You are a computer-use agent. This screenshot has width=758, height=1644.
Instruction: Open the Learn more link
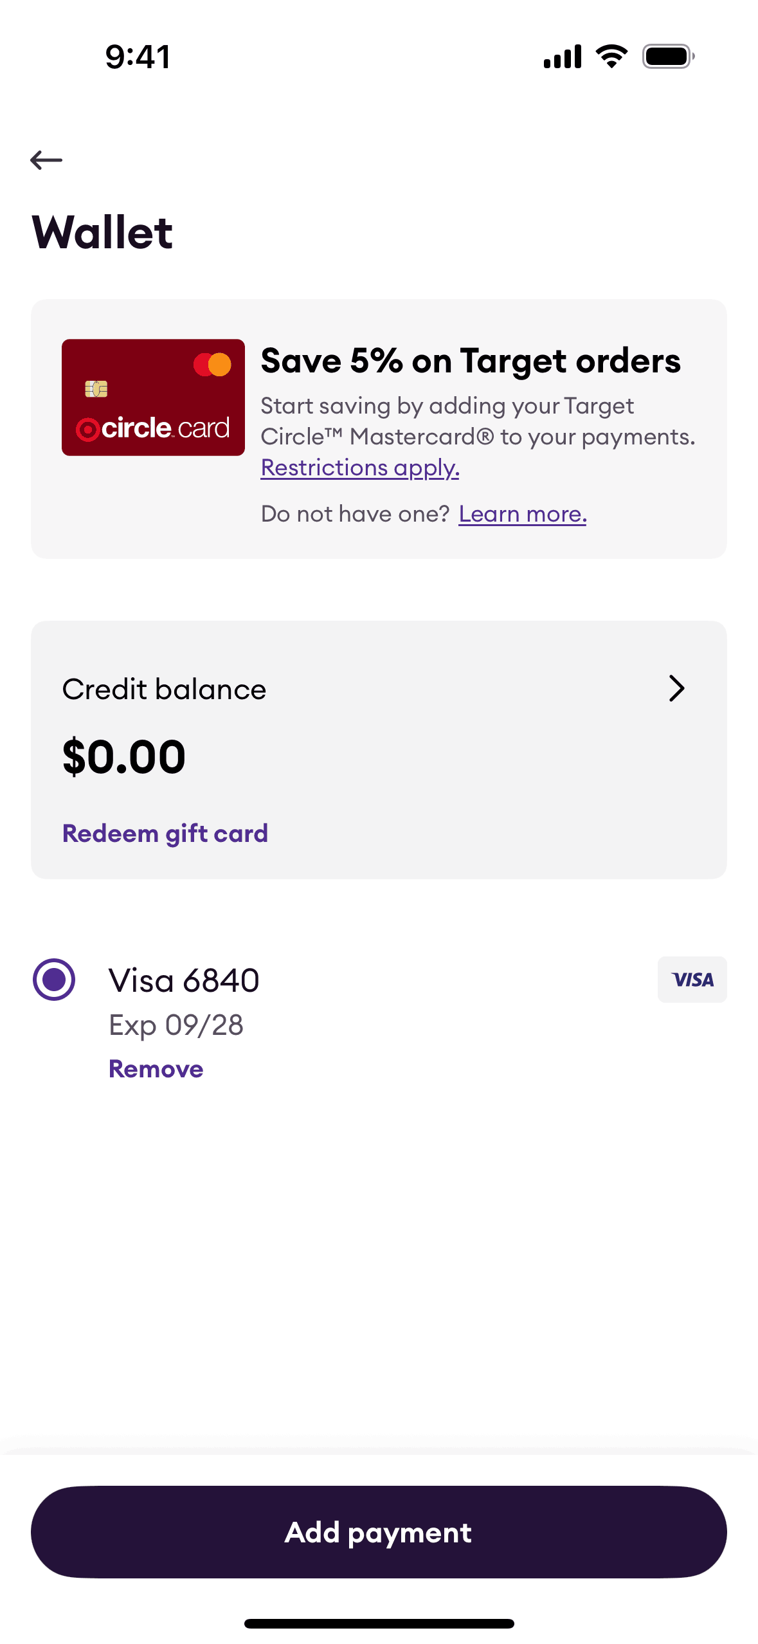[x=522, y=514]
